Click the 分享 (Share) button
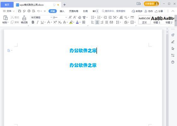This screenshot has height=126, width=177. 159,11
